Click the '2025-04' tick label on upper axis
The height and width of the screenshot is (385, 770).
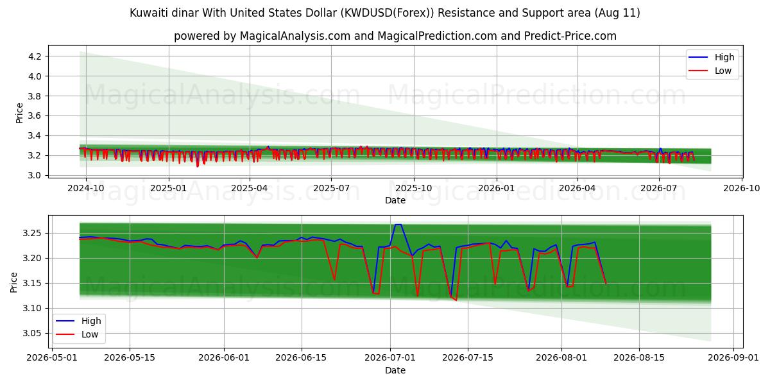[x=249, y=189]
